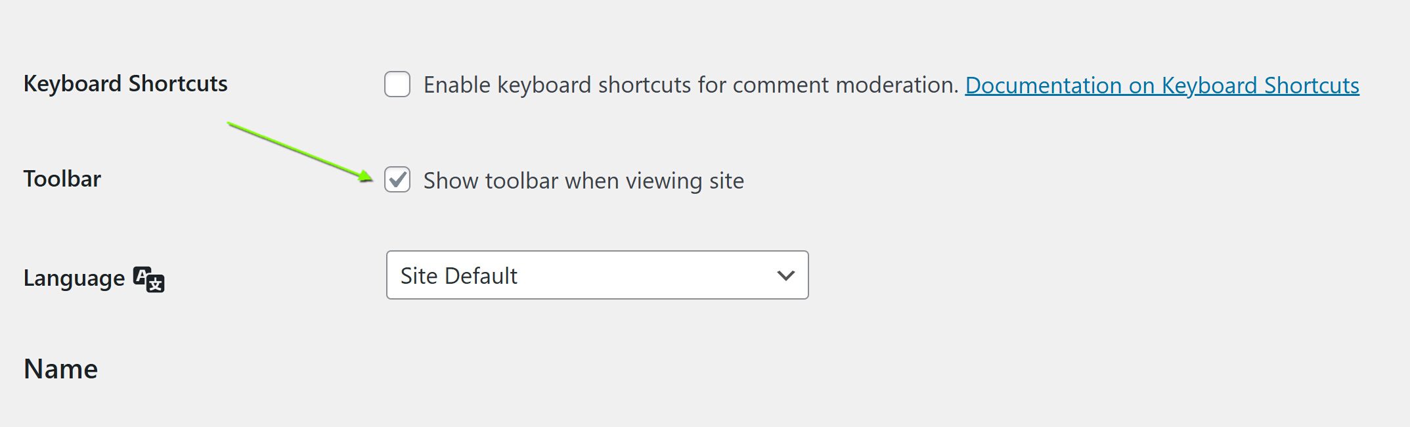
Task: Click the green arrow annotation
Action: (x=300, y=152)
